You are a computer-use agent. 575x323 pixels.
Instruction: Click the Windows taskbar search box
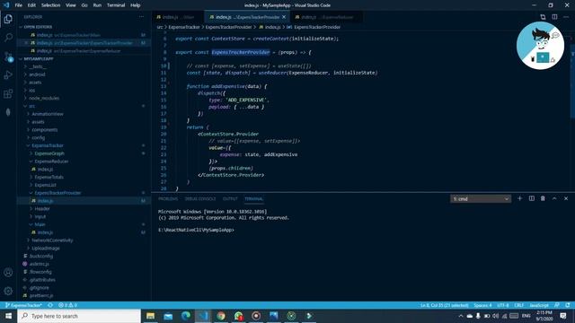(x=79, y=316)
